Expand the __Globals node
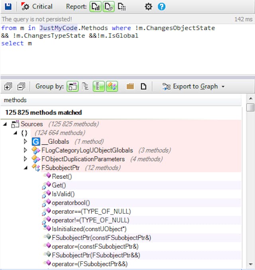The height and width of the screenshot is (270, 255). coord(25,142)
